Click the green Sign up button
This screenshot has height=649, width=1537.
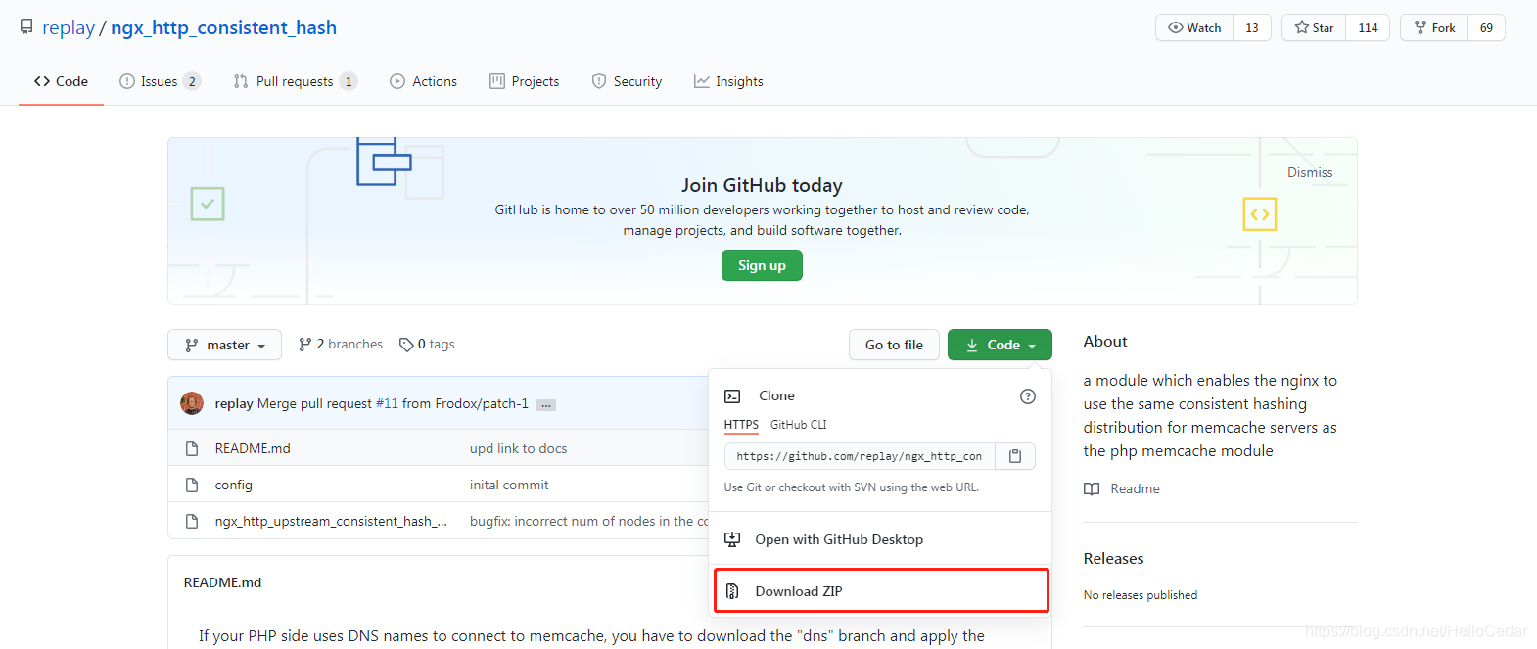pos(762,265)
